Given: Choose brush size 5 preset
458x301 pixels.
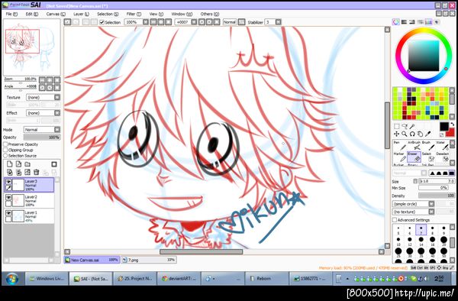Looking at the screenshot, I should (x=398, y=230).
